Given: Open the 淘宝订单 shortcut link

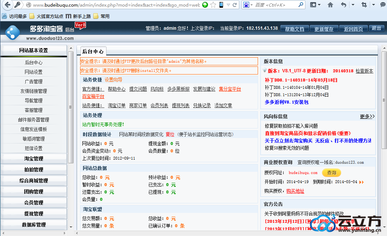Looking at the screenshot, I should pyautogui.click(x=117, y=106).
